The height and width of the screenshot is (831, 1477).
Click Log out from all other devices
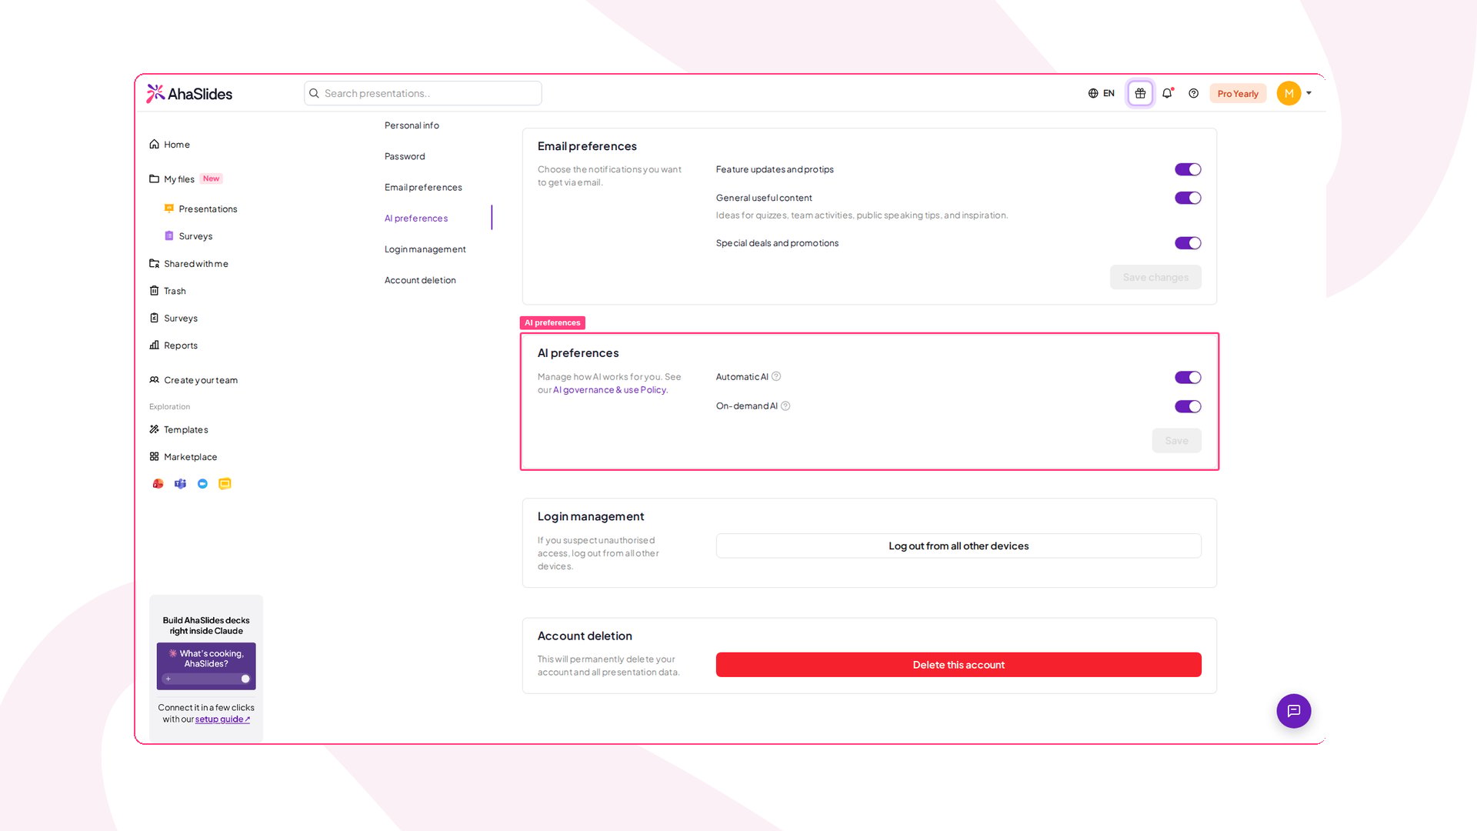point(959,546)
